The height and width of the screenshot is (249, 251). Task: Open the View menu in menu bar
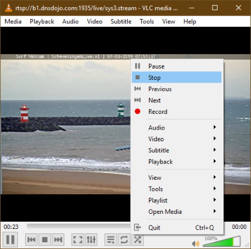168,21
